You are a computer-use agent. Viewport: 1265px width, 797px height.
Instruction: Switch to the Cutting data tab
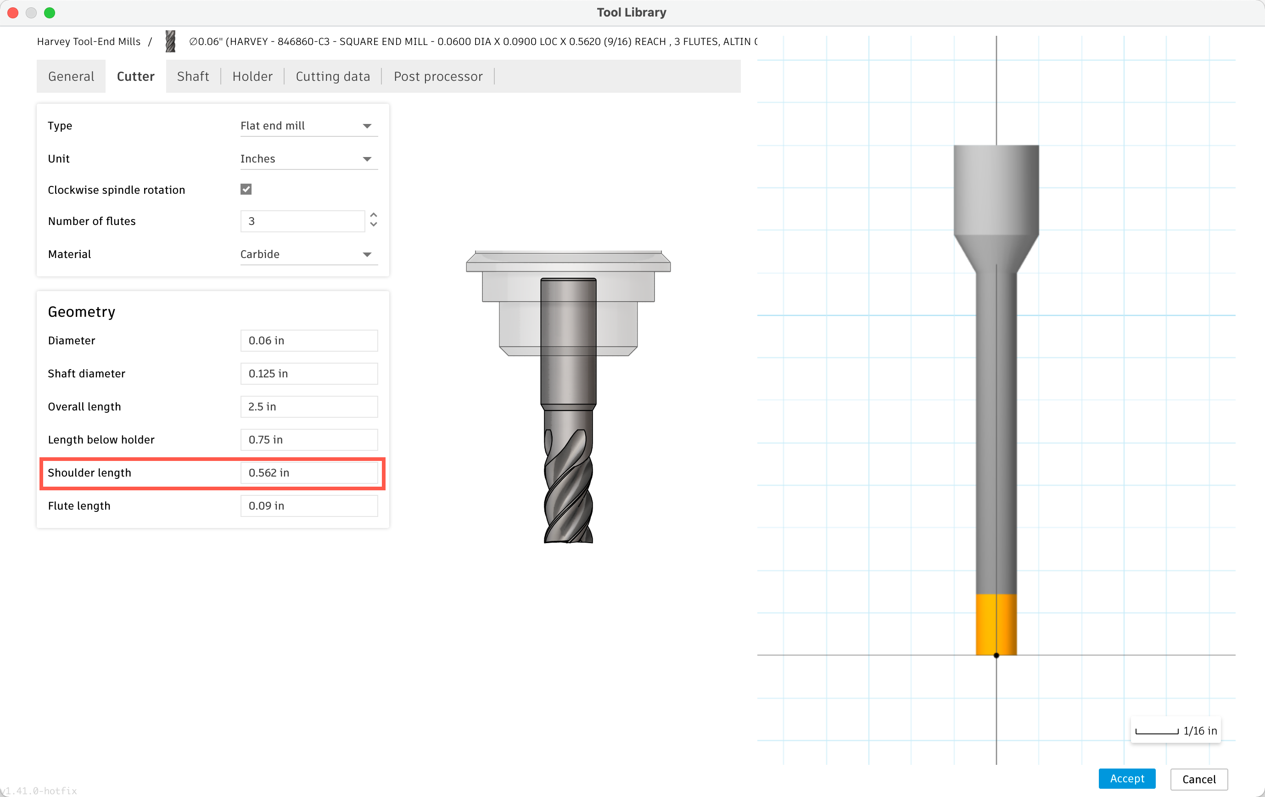point(332,76)
